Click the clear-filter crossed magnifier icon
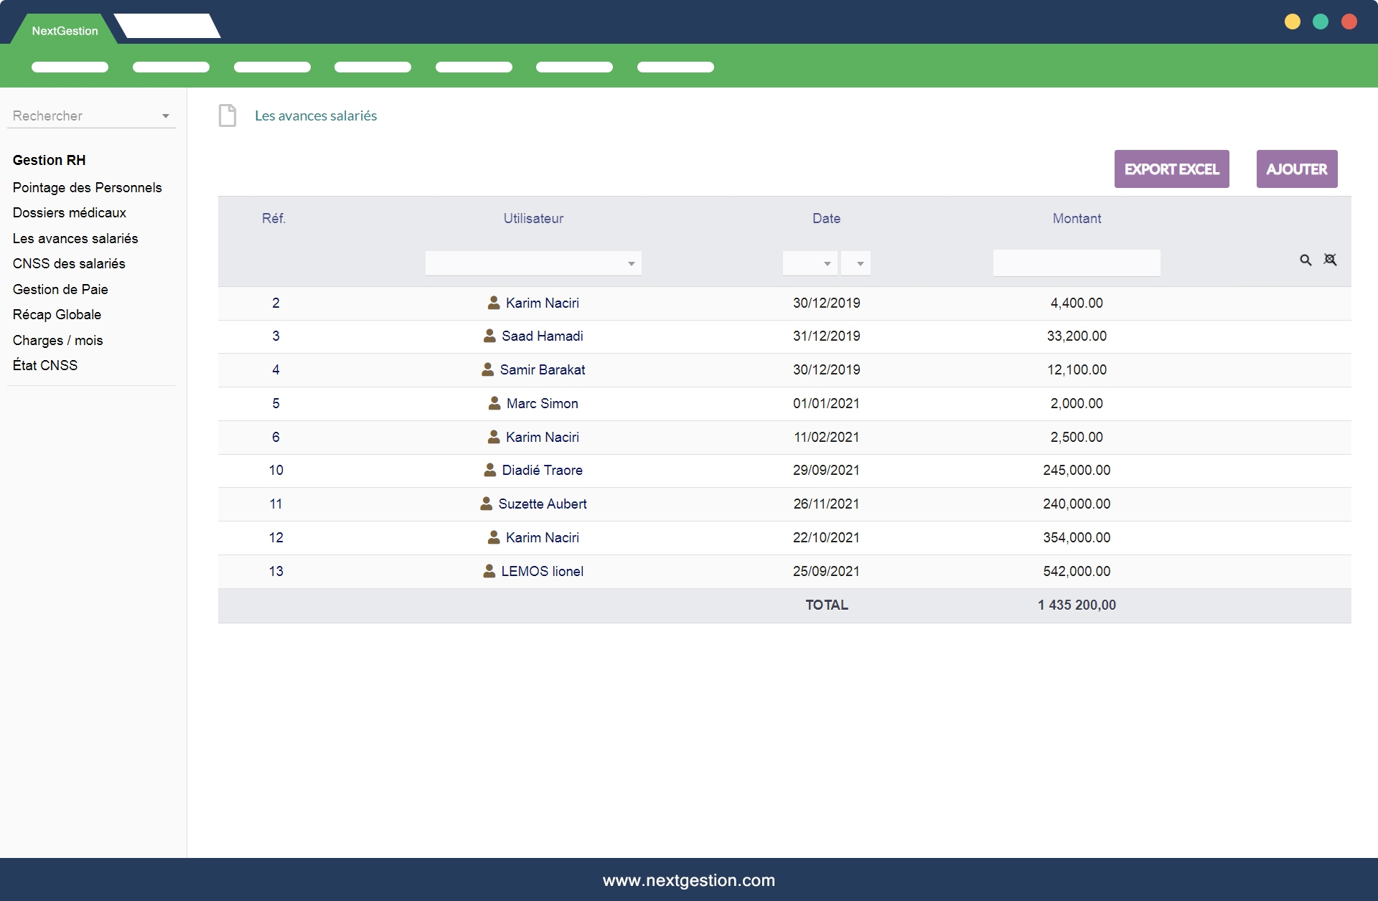 [x=1330, y=260]
